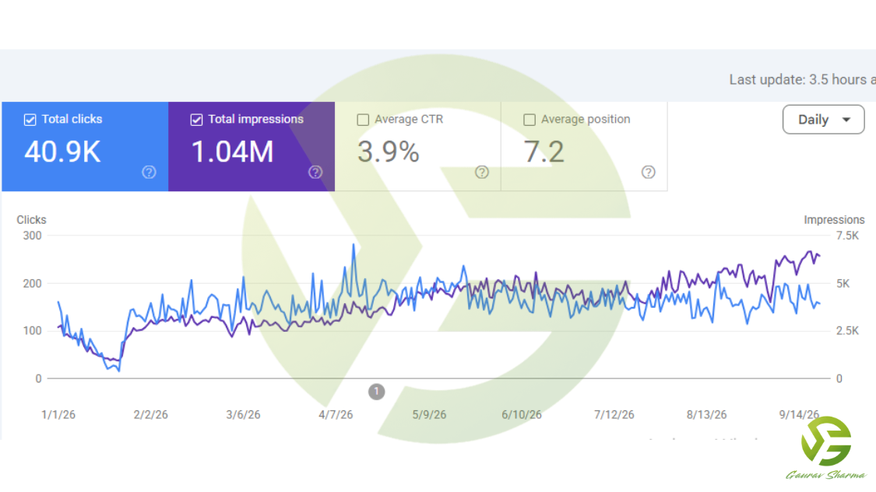This screenshot has height=492, width=876.
Task: Click the 3/6/26 date label
Action: [243, 414]
